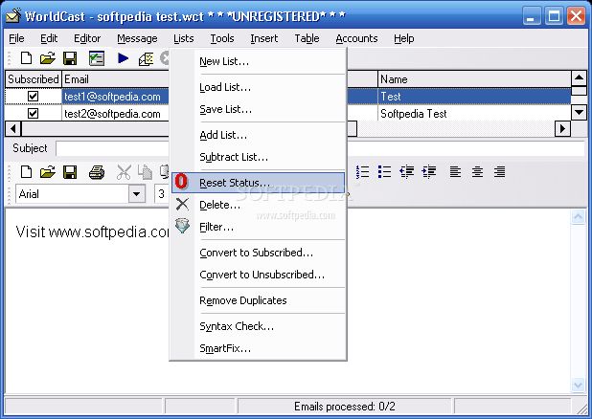Click New message icon in top toolbar
The height and width of the screenshot is (419, 592).
pyautogui.click(x=26, y=58)
